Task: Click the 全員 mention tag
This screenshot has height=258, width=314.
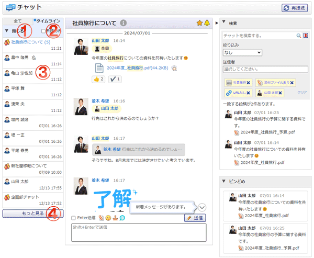Action: click(102, 49)
